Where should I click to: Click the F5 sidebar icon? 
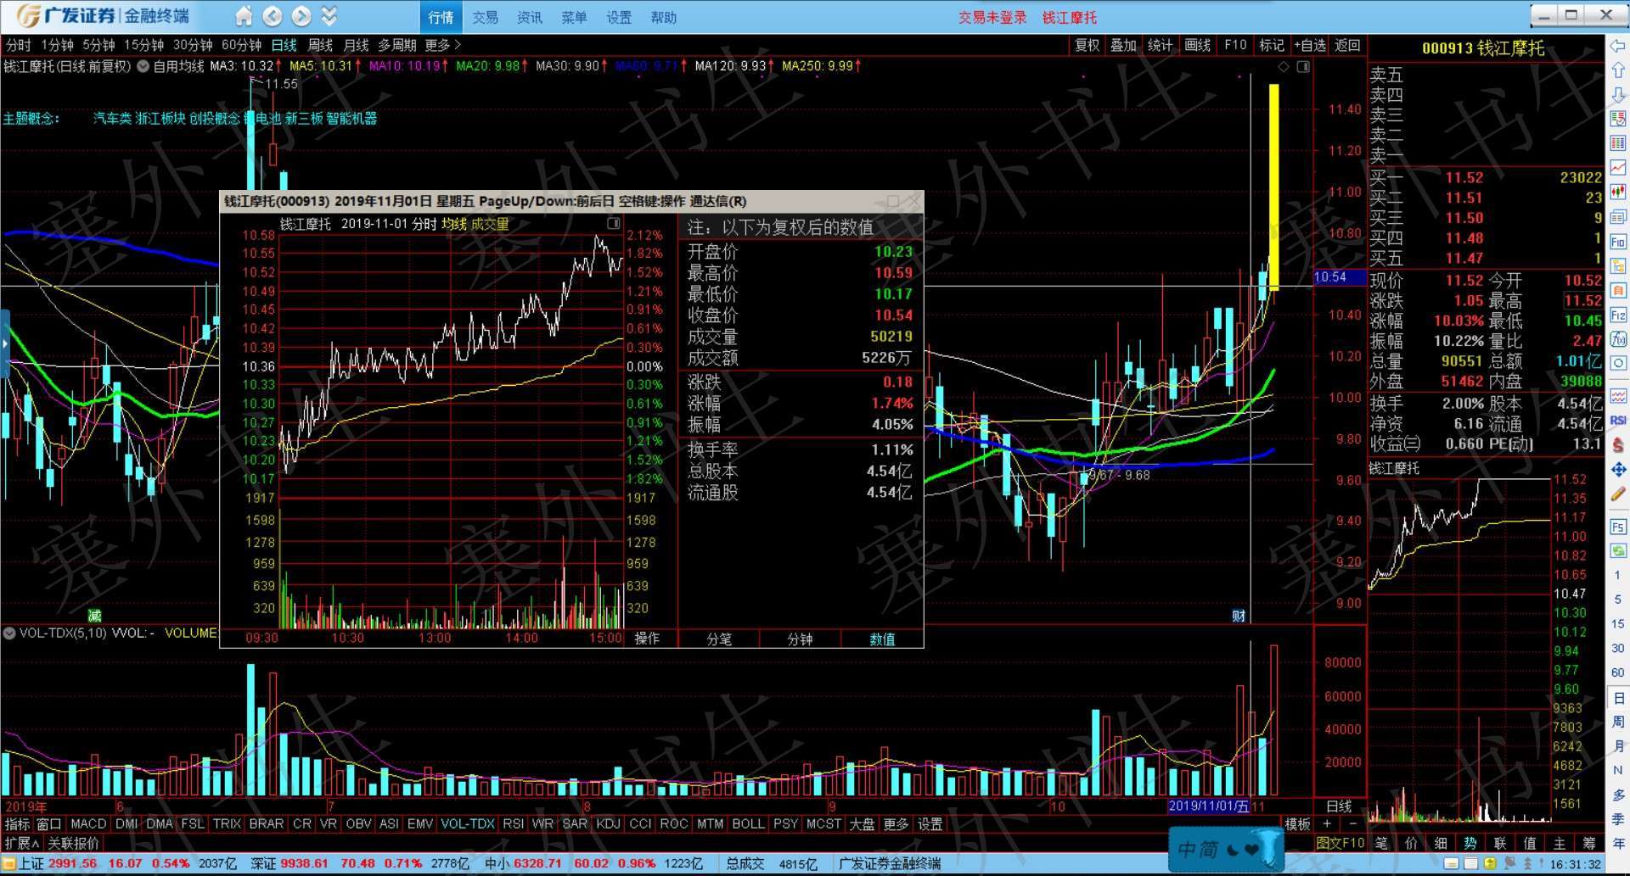point(1618,527)
